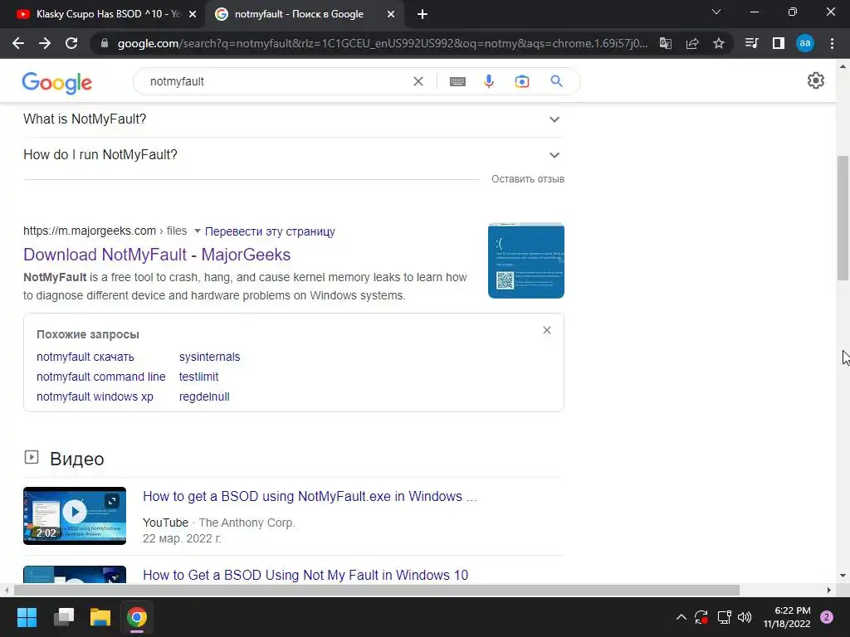Open the blue screen thumbnail image
This screenshot has height=637, width=850.
(525, 260)
